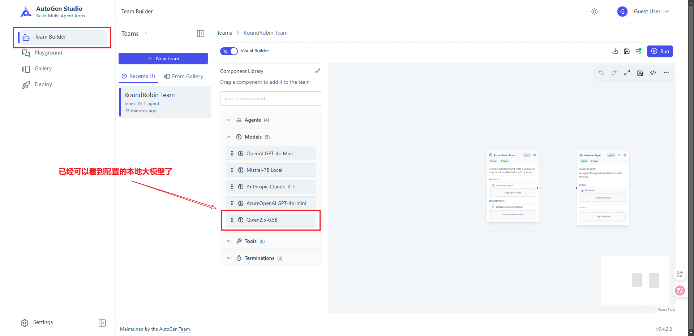Click the Search components field
The image size is (694, 336).
point(271,99)
